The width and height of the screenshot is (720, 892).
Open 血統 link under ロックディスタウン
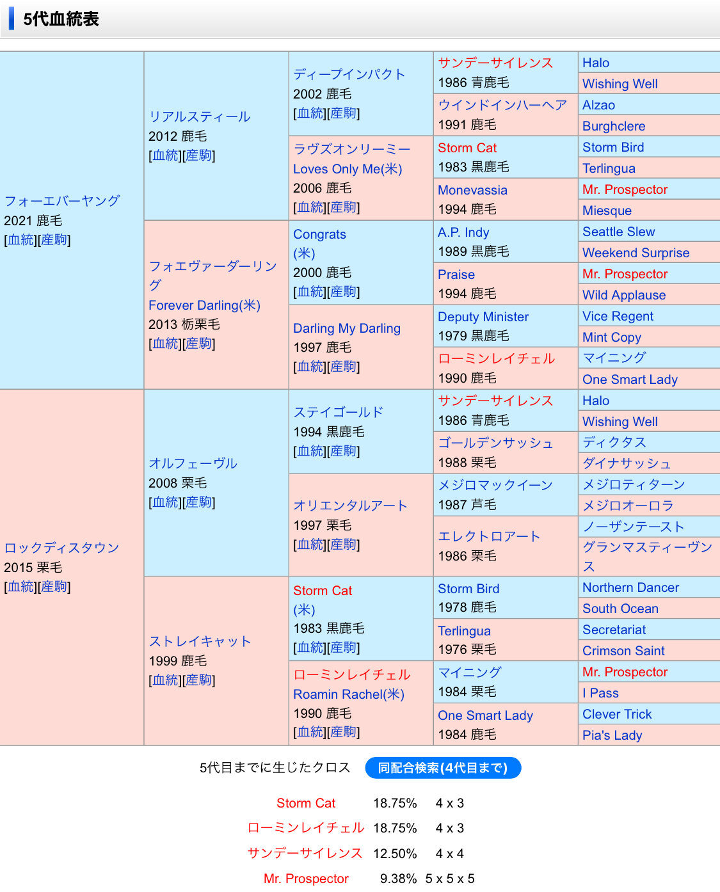pos(20,587)
